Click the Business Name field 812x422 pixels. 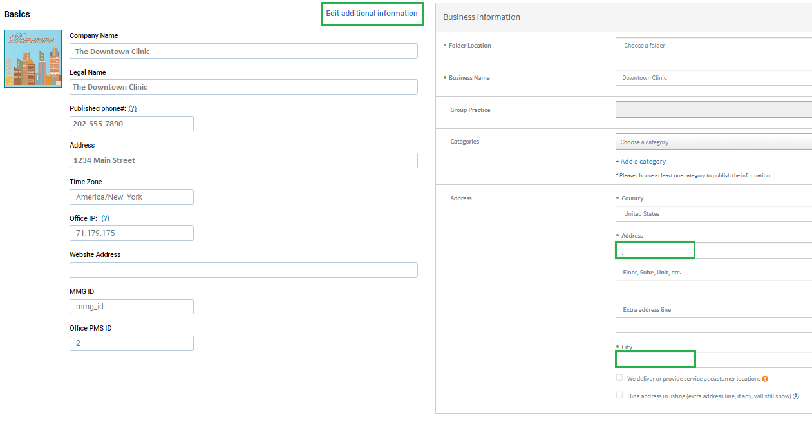(713, 78)
